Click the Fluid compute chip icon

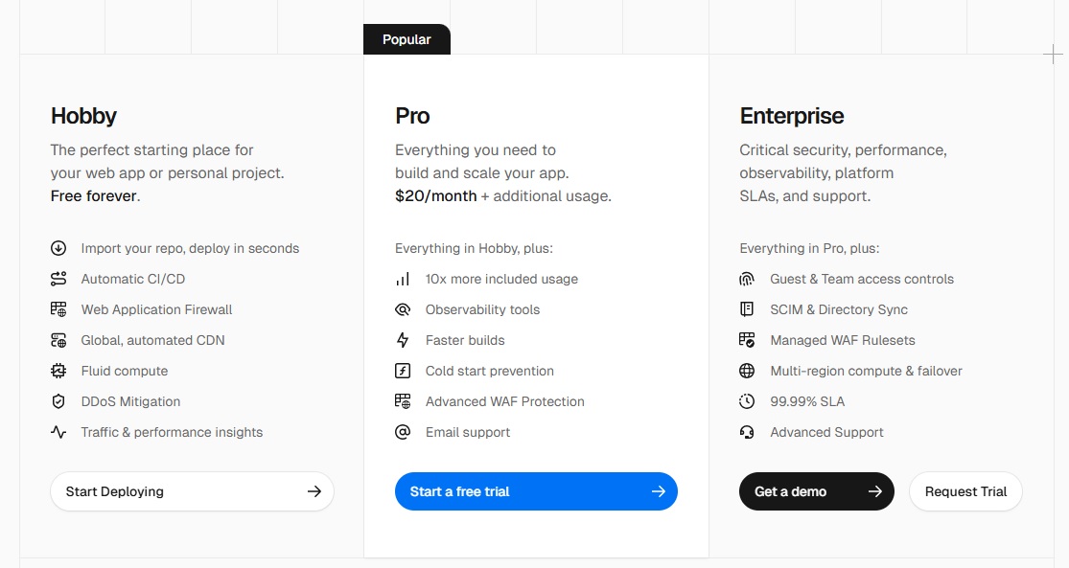click(x=58, y=372)
